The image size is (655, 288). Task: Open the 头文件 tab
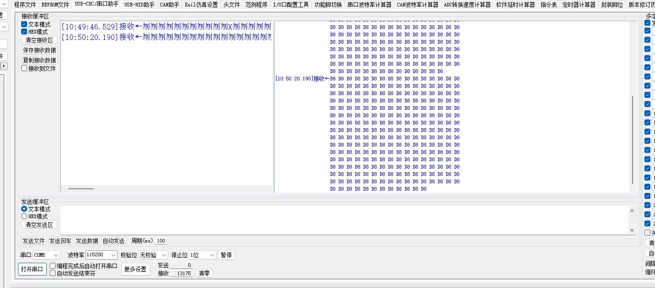[x=232, y=5]
